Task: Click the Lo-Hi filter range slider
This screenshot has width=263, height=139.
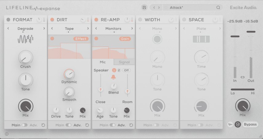Action: (x=242, y=89)
